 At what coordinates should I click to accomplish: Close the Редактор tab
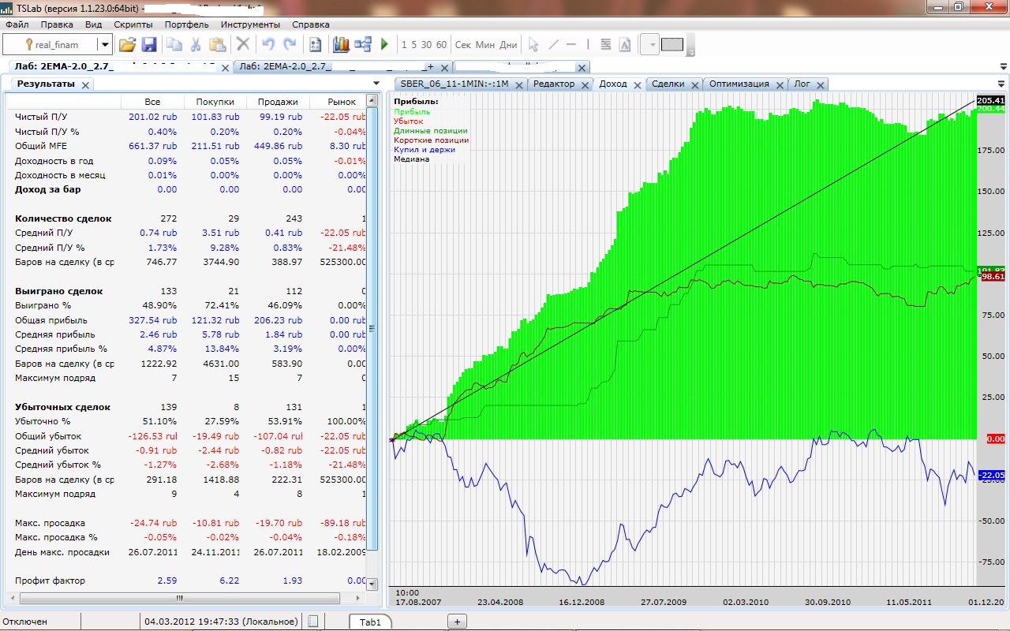[585, 84]
